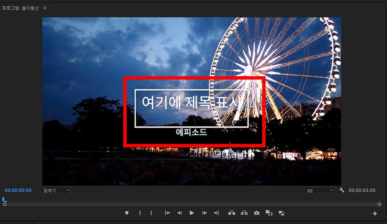This screenshot has height=224, width=387.
Task: Click the Go to Out point icon
Action: [217, 213]
